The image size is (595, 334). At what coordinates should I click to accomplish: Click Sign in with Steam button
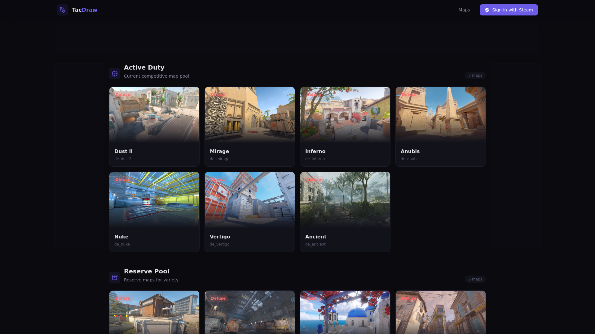point(509,10)
